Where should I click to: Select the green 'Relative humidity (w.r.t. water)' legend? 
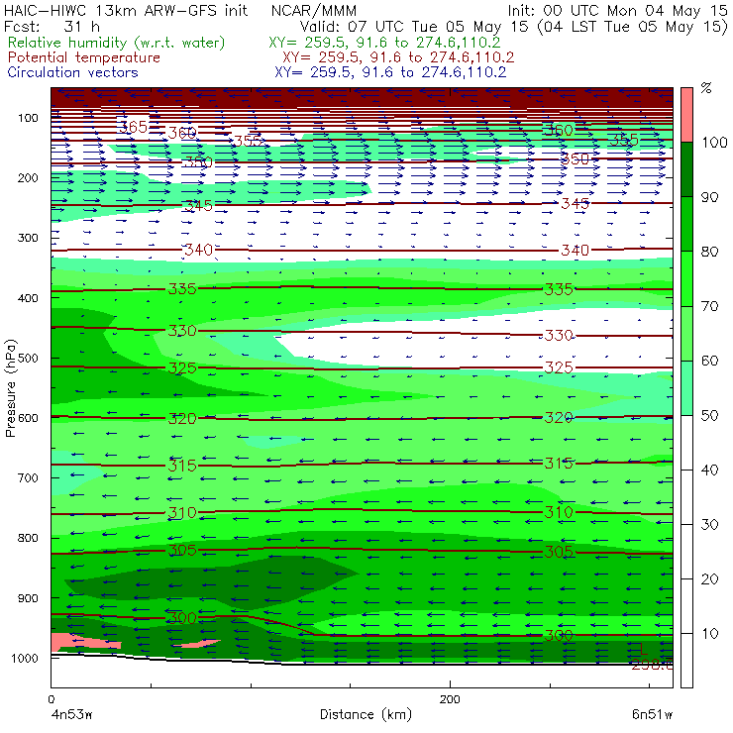(117, 43)
